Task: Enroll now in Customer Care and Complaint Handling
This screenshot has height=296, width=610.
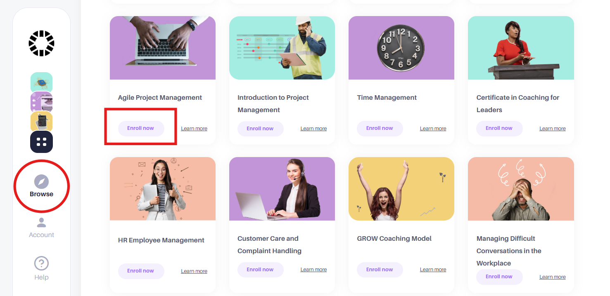Action: 260,270
